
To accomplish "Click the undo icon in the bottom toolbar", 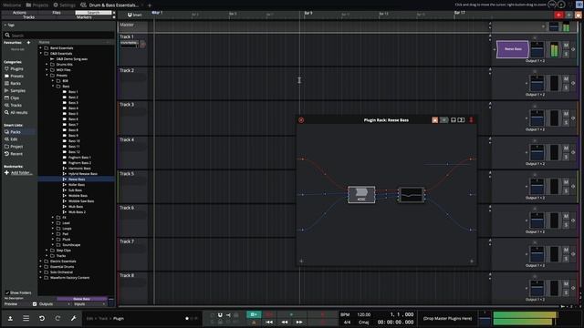I will (x=42, y=318).
